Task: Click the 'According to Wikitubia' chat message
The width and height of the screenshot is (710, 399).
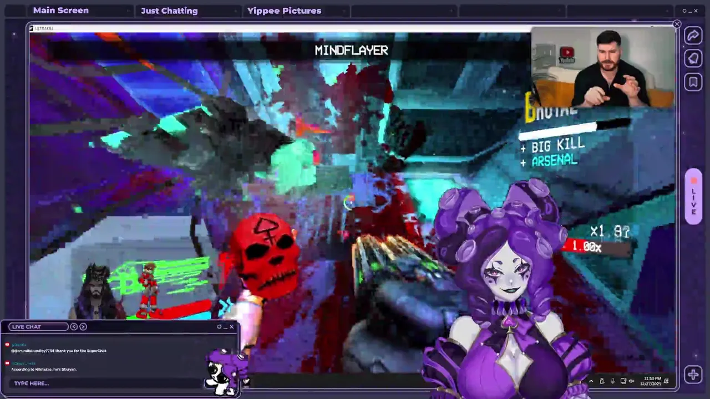Action: click(44, 369)
